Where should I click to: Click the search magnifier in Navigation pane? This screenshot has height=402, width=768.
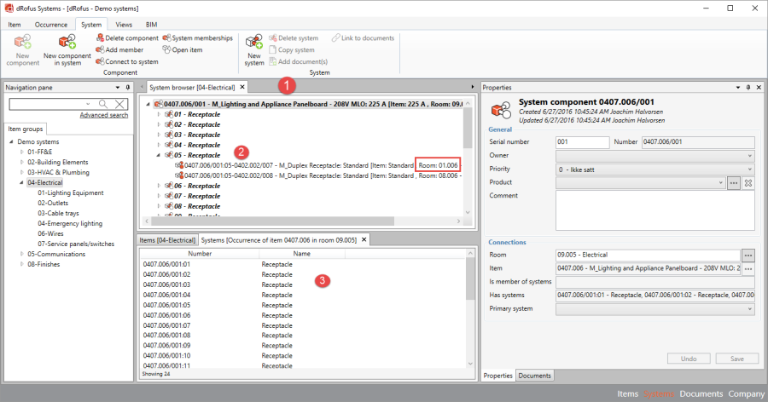103,104
